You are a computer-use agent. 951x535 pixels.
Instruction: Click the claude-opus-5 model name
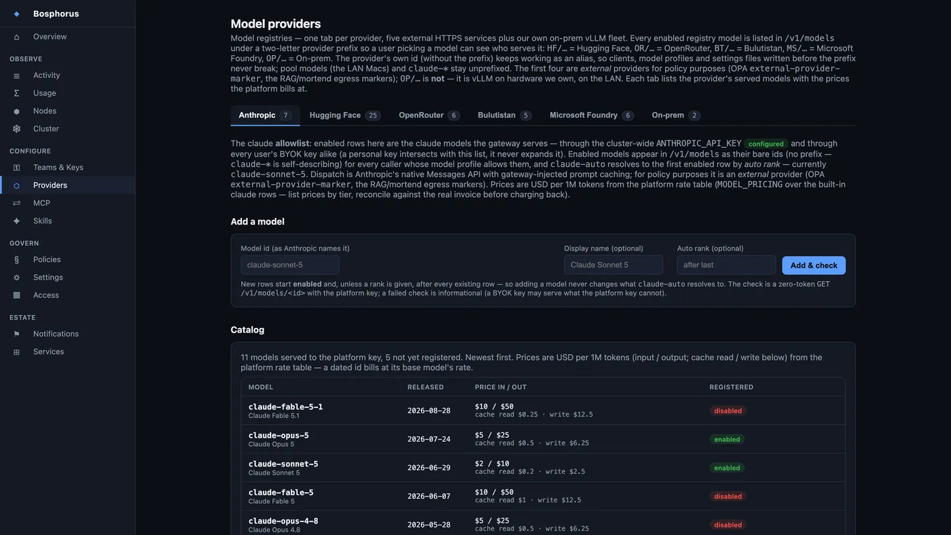[x=279, y=435]
